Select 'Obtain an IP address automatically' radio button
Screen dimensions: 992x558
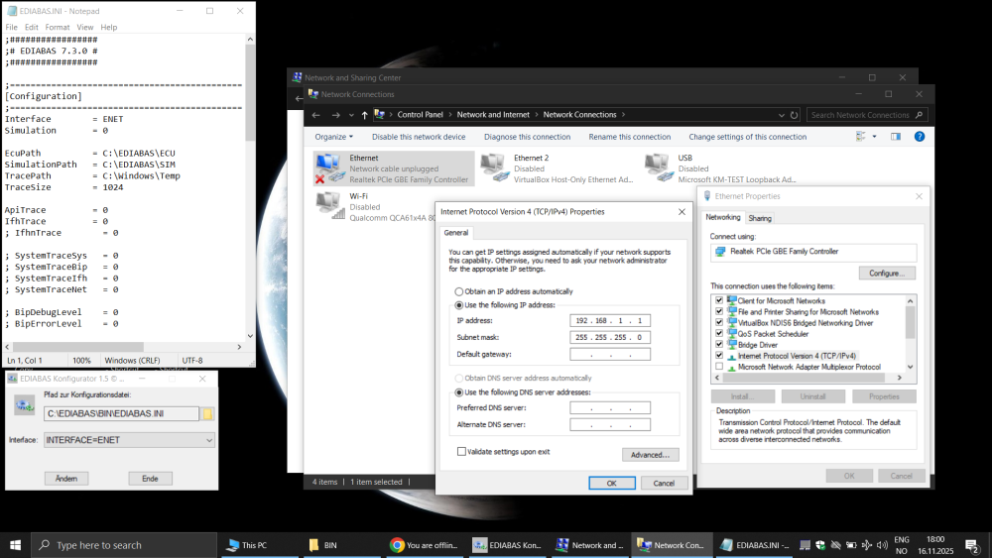pos(458,291)
